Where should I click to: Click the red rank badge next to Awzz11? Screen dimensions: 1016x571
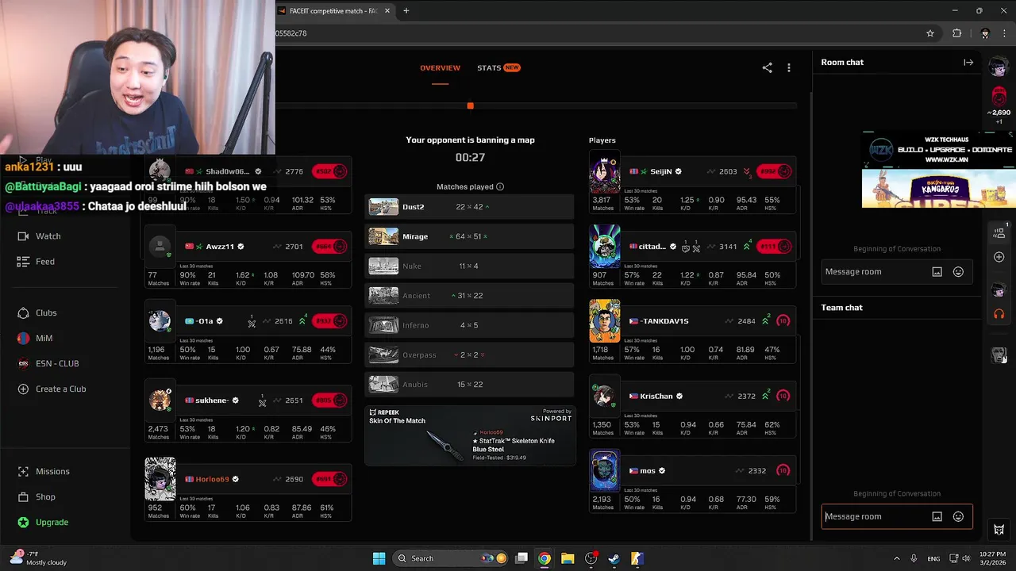point(329,247)
